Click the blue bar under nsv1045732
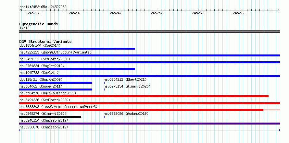This screenshot has height=143, width=289. 150,76
